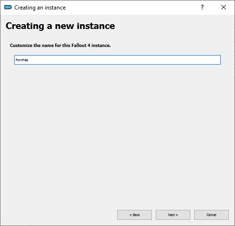Image resolution: width=235 pixels, height=226 pixels.
Task: Go to the previous step with Back
Action: pos(134,215)
